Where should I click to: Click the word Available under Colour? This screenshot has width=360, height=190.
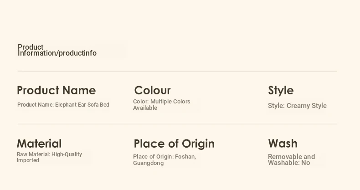click(145, 108)
